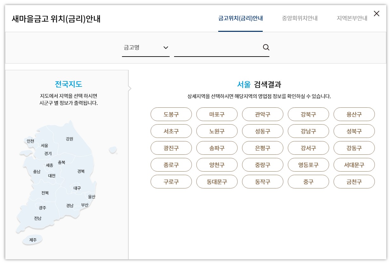
Task: Click the magnifying glass search icon
Action: [x=266, y=48]
